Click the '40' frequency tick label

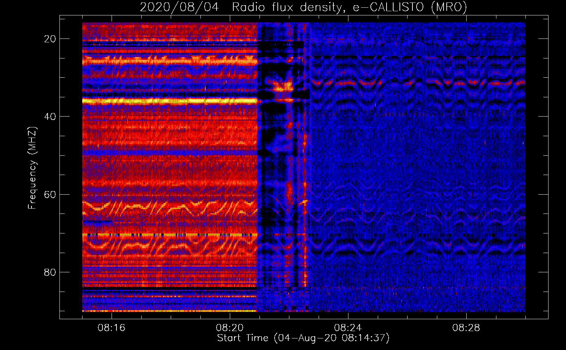(50, 117)
